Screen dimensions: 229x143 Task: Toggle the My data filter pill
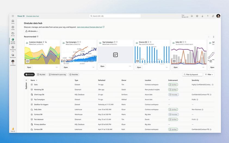[x=41, y=74]
